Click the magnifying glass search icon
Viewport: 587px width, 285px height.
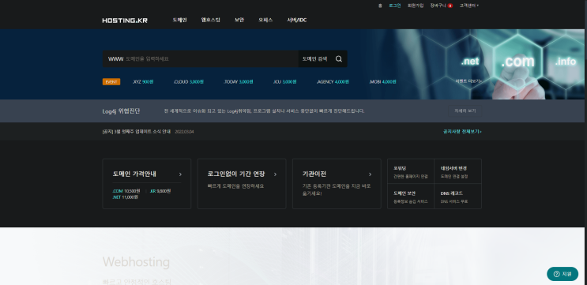[338, 58]
